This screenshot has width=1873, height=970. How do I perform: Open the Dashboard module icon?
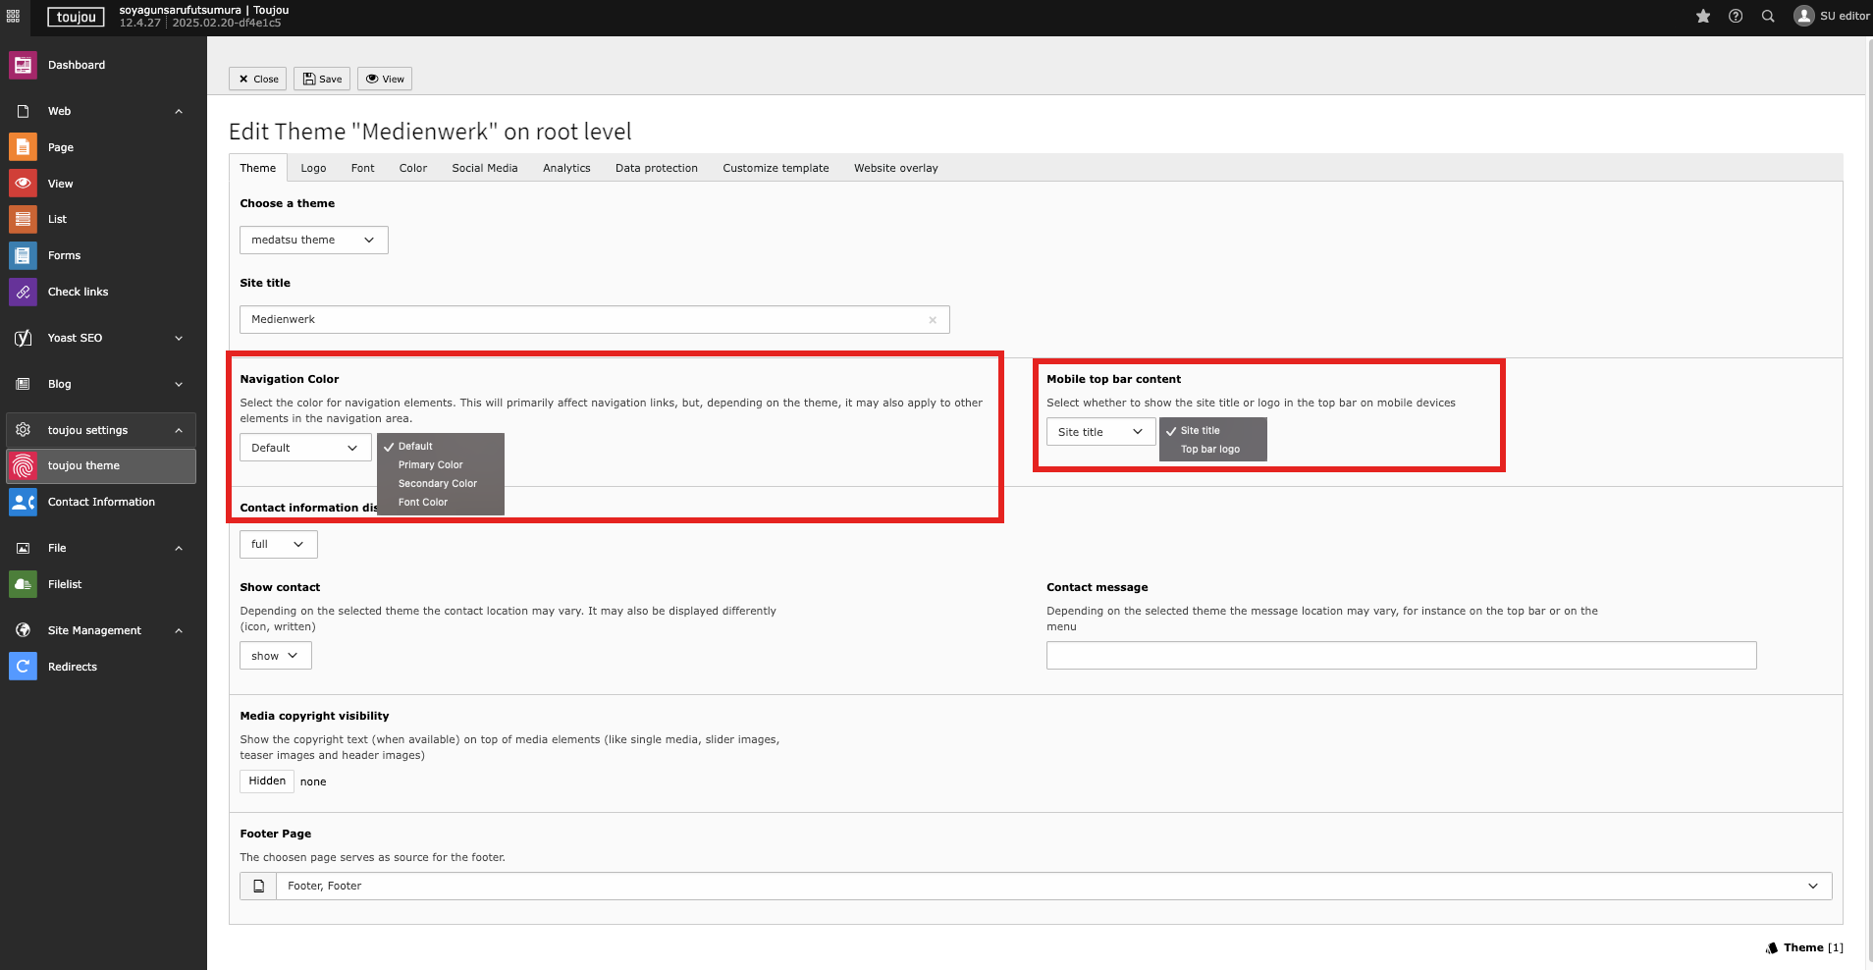pyautogui.click(x=23, y=65)
